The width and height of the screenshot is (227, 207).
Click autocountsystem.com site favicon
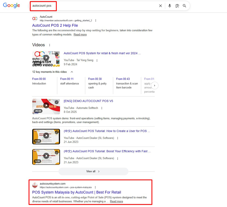pos(35,185)
